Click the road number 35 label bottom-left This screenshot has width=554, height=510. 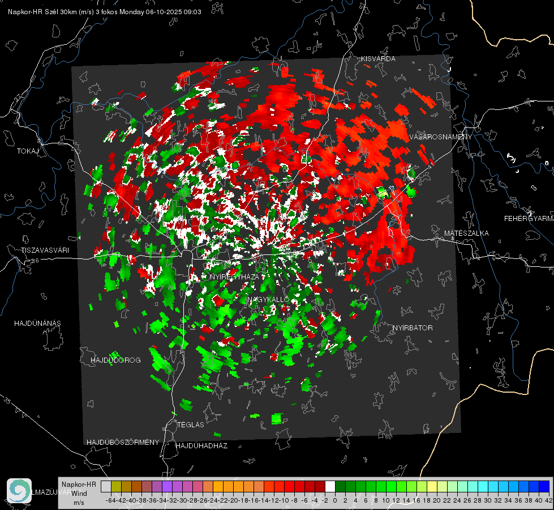[7, 401]
